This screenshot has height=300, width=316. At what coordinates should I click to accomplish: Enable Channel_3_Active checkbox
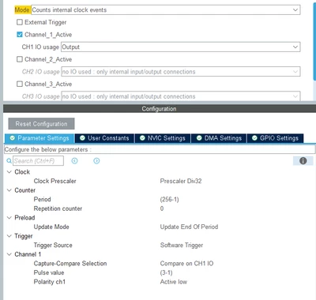pos(20,84)
